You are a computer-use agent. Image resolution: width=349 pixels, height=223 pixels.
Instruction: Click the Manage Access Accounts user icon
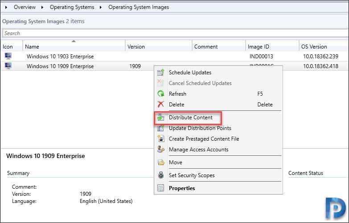161,150
